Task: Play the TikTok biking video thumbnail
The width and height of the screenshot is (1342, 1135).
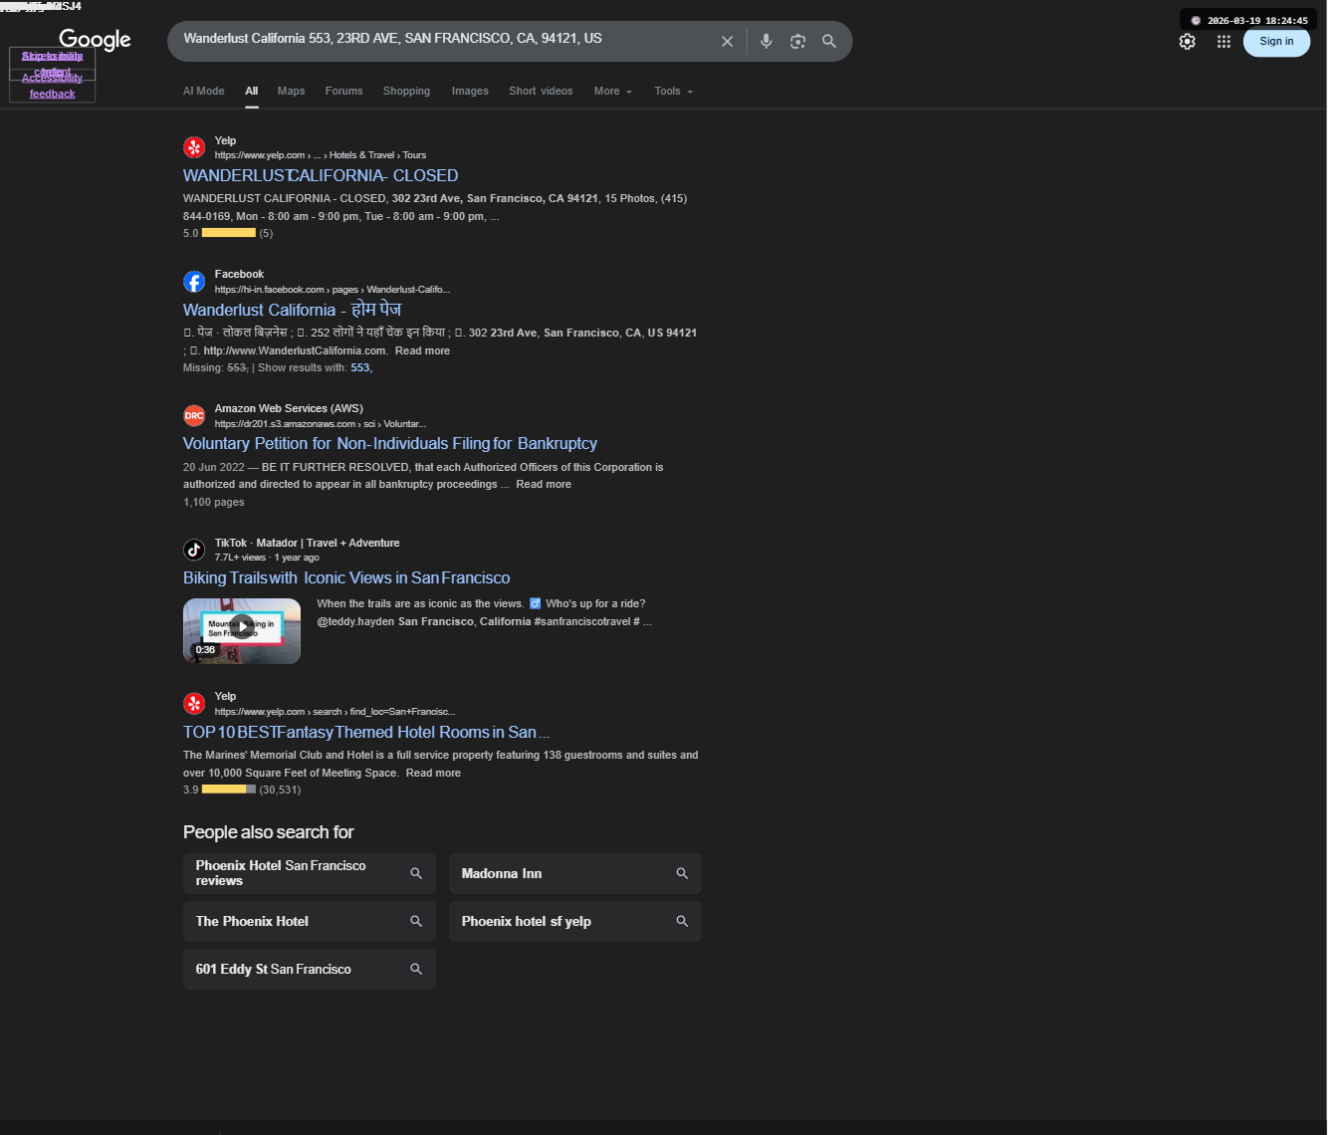Action: pos(242,631)
